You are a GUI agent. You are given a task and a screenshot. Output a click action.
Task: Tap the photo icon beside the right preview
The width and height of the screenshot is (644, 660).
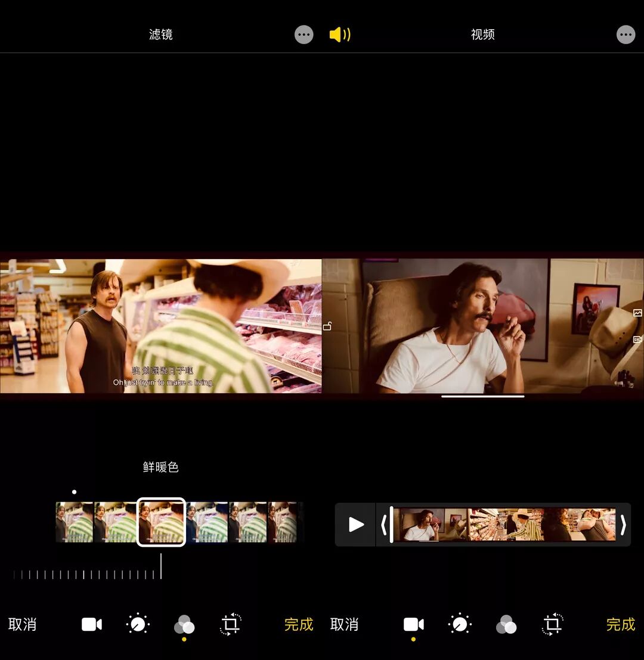point(637,313)
